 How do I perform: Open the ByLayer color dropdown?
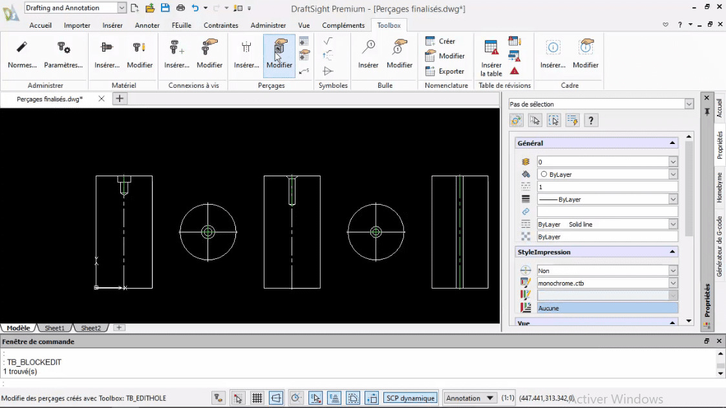[673, 174]
